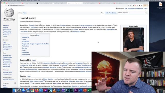Open the App Store dock icon

pos(23,90)
